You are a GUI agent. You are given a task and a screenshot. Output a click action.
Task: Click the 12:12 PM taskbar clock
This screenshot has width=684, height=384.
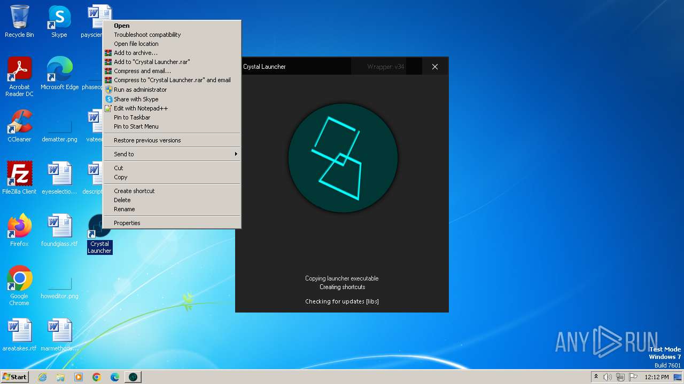(657, 377)
